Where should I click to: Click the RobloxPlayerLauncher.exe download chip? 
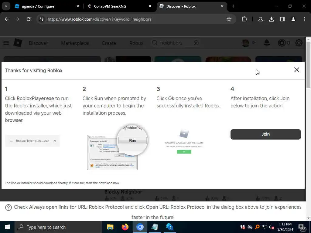[x=32, y=141]
